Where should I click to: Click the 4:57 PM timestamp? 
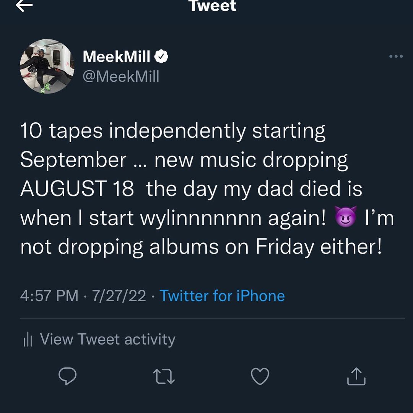49,296
